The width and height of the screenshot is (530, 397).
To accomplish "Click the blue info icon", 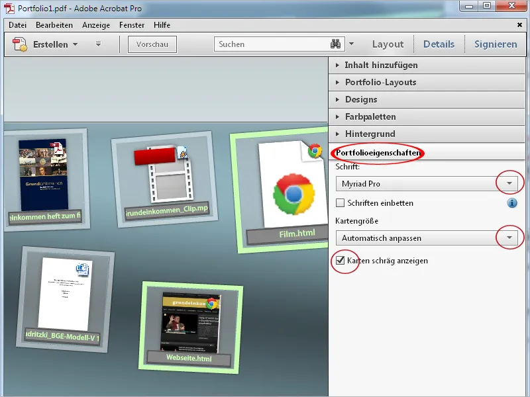I will coord(512,203).
